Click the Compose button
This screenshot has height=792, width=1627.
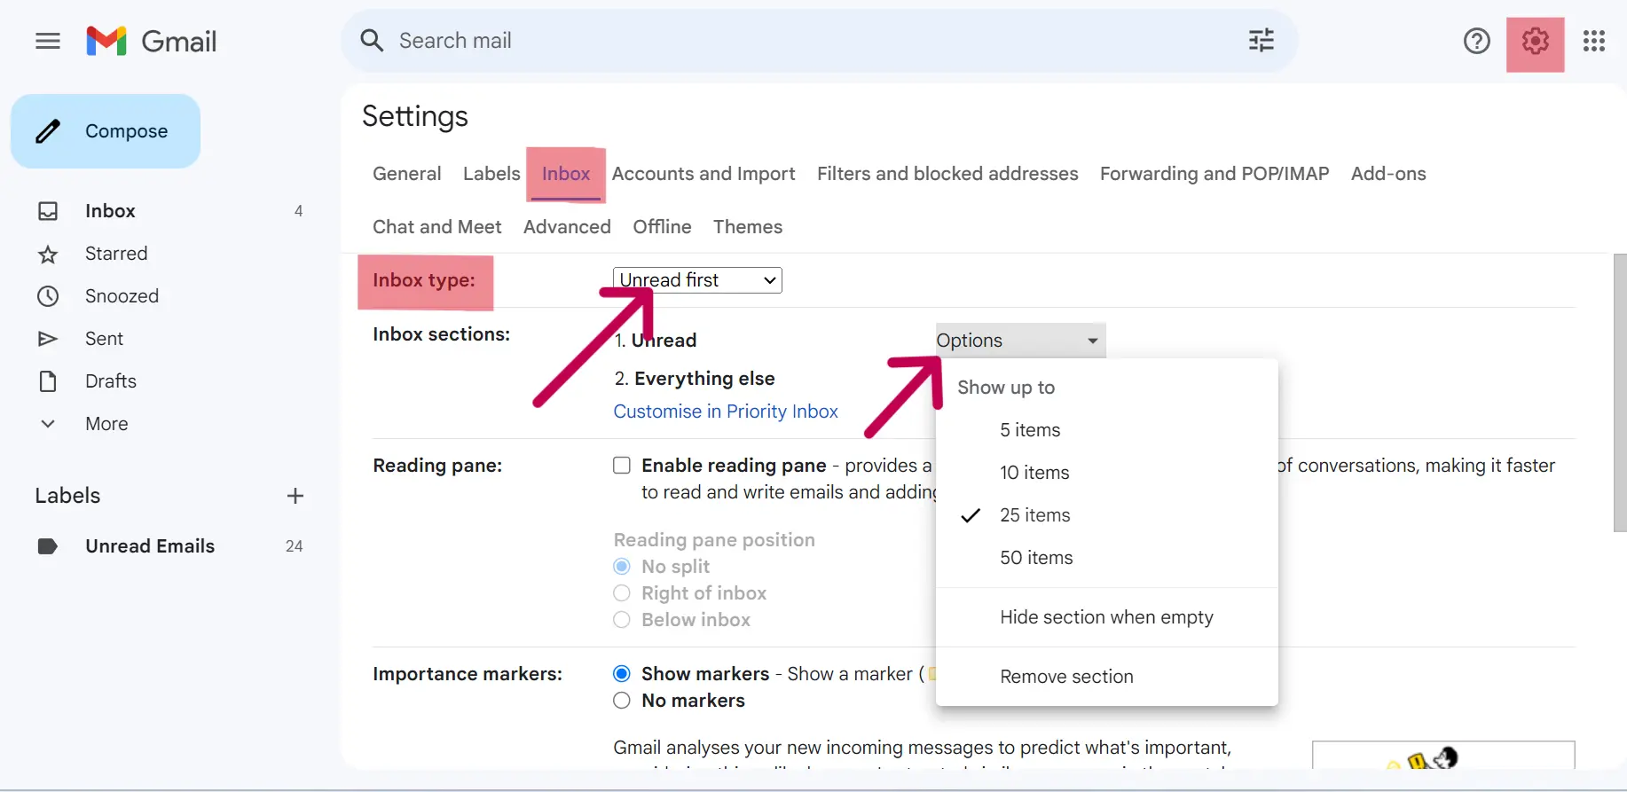(106, 131)
